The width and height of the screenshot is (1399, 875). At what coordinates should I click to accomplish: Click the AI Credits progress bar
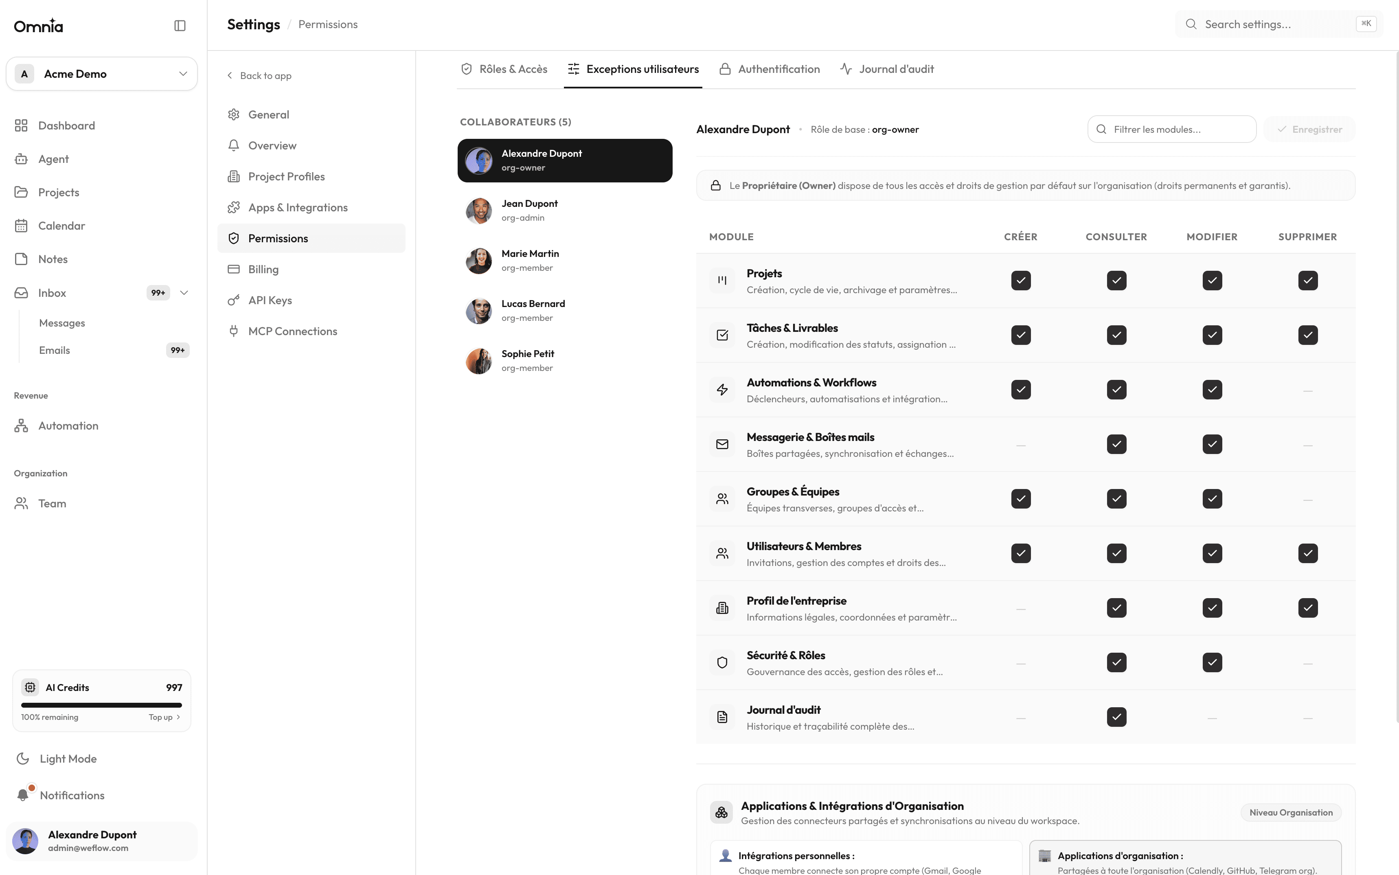(x=102, y=705)
